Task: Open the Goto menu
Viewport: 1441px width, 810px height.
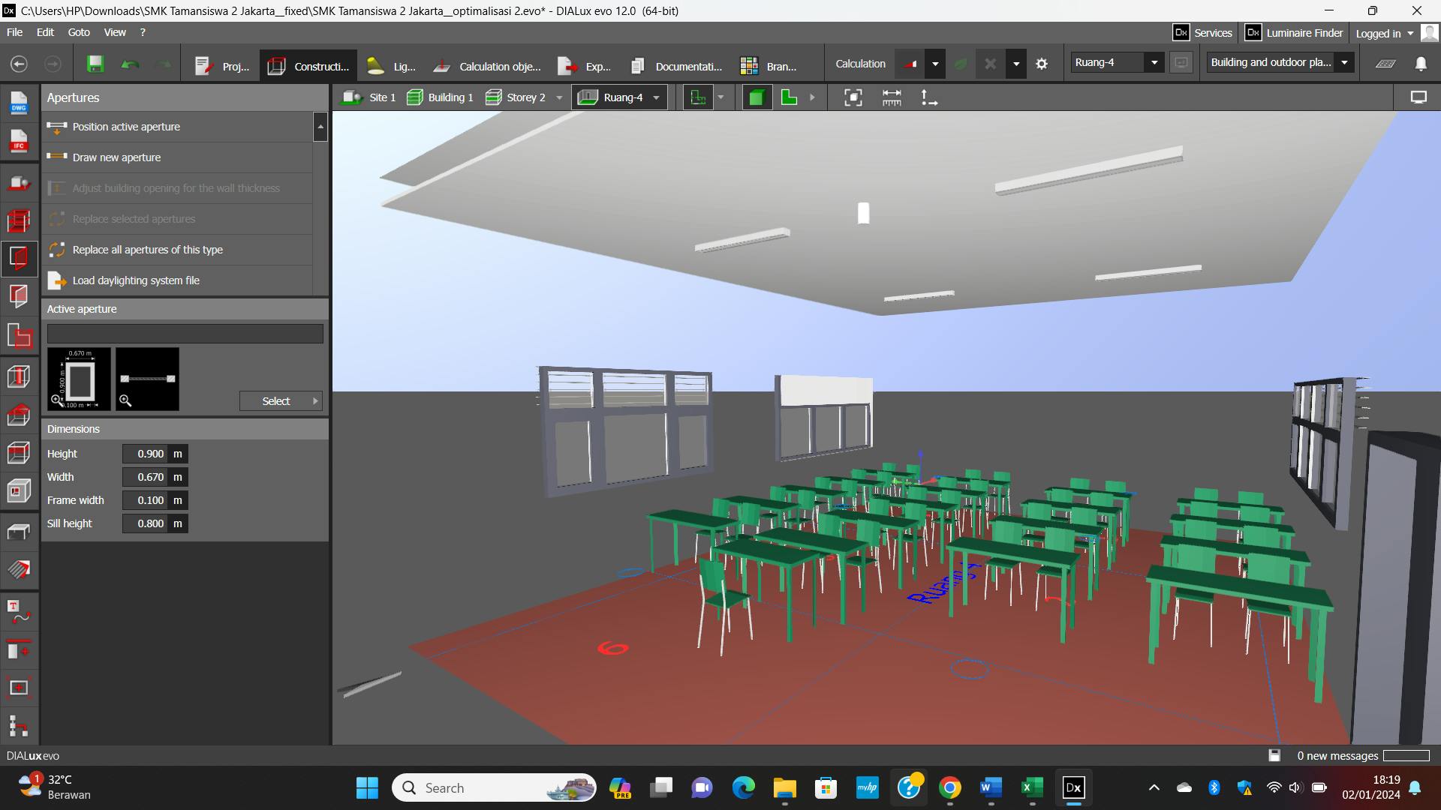Action: click(x=79, y=32)
